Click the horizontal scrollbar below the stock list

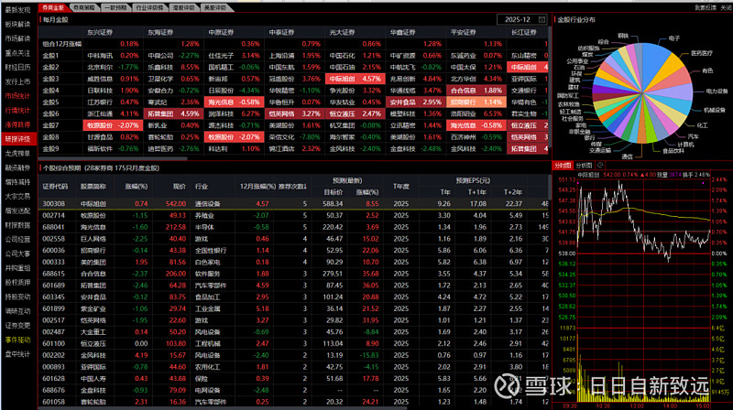coord(224,407)
